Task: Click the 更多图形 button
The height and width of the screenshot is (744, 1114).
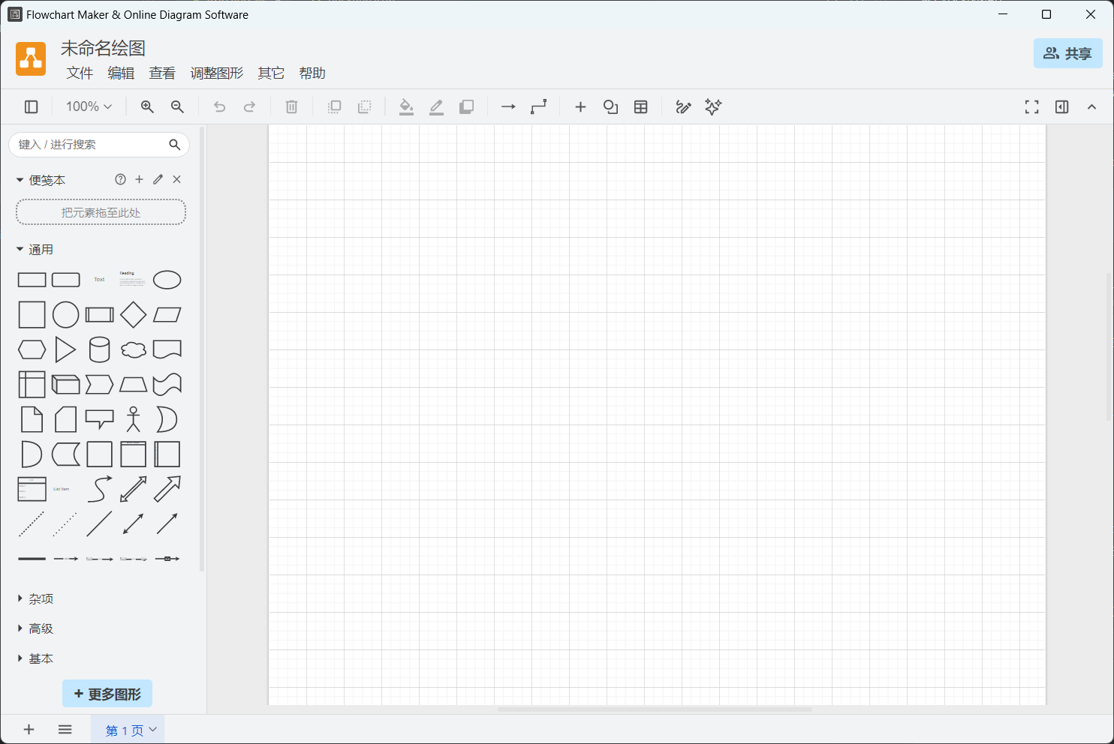Action: [107, 694]
